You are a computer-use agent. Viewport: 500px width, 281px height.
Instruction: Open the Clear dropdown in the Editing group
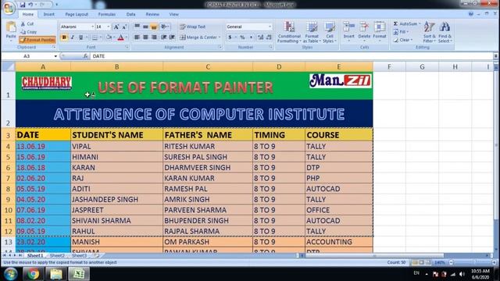point(403,40)
